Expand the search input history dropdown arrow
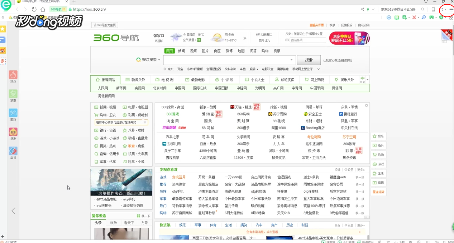 pos(291,60)
